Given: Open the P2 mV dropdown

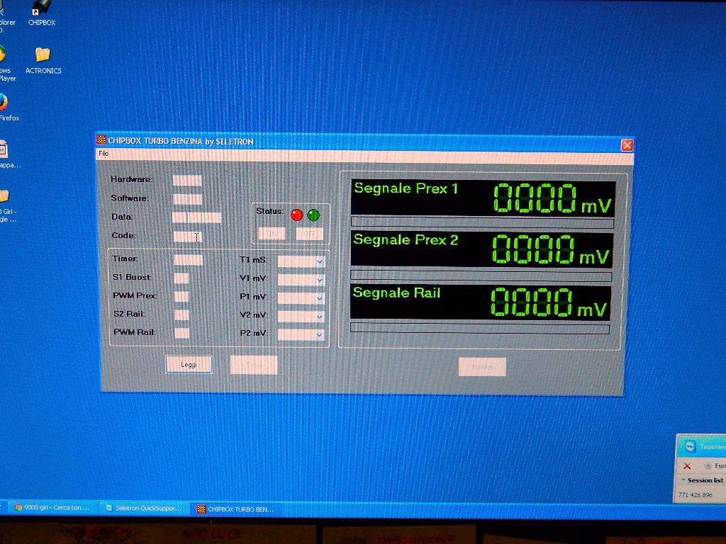Looking at the screenshot, I should 301,334.
